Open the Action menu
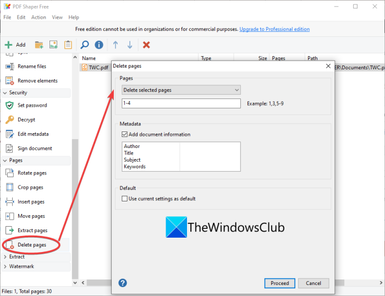Image resolution: width=385 pixels, height=296 pixels. [x=38, y=17]
